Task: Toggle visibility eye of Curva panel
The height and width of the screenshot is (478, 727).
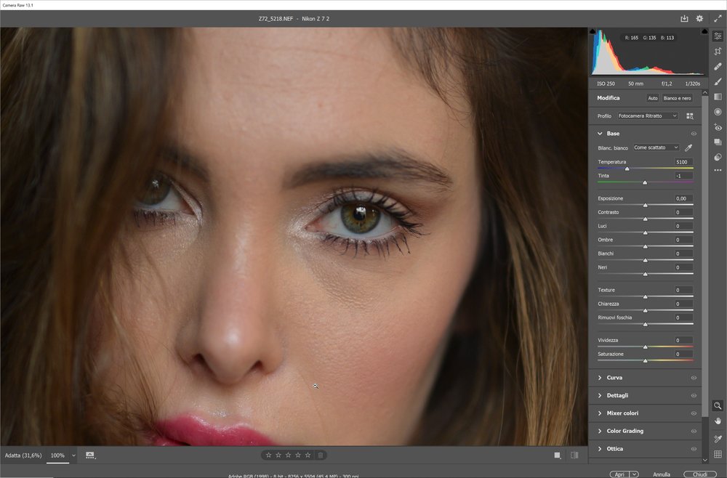Action: (694, 378)
